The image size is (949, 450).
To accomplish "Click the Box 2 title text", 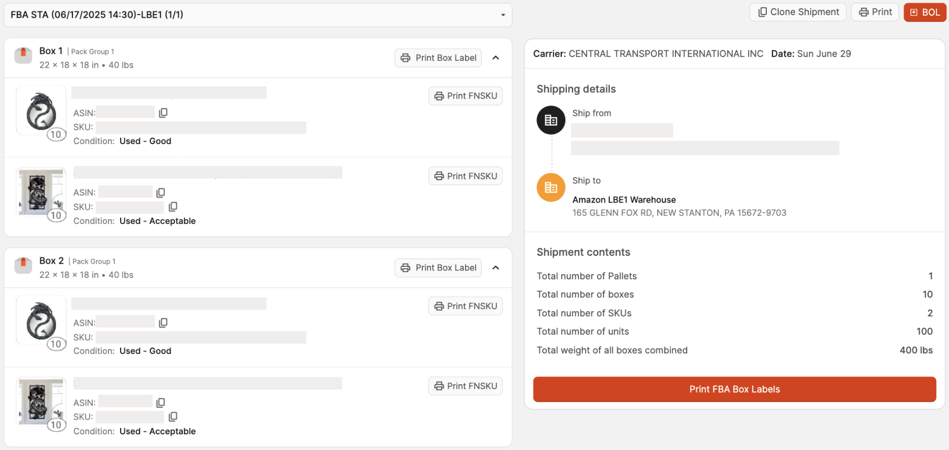I will click(51, 260).
